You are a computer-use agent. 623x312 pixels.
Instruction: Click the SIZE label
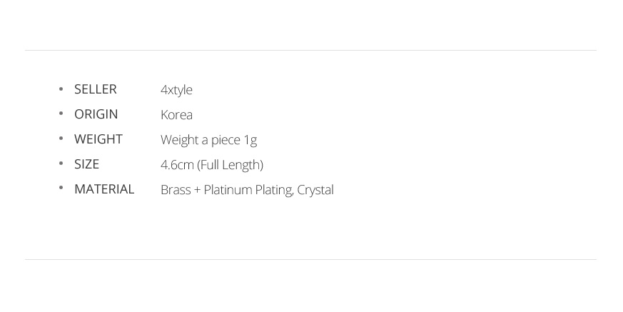pyautogui.click(x=86, y=164)
